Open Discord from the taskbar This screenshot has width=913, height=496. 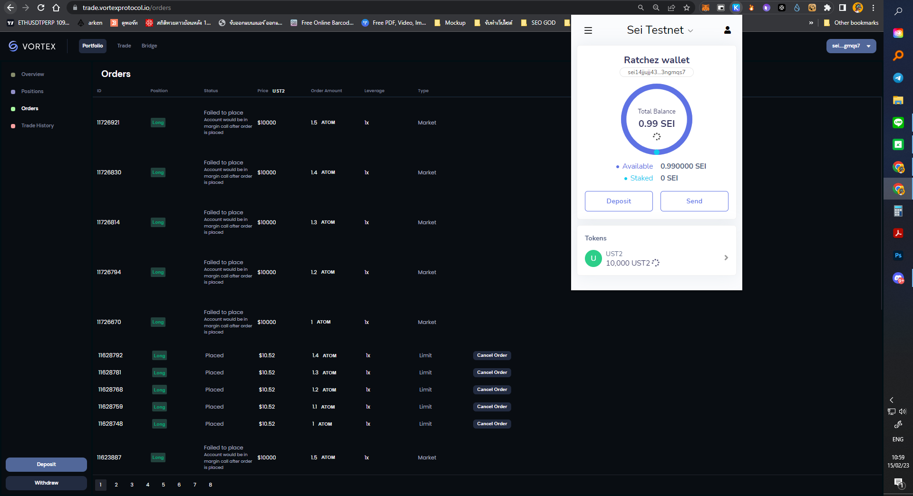(898, 278)
